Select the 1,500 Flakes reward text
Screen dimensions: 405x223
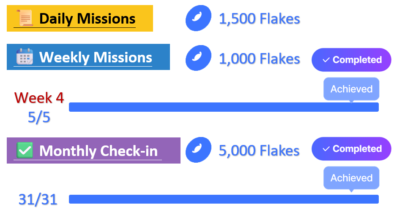pyautogui.click(x=259, y=19)
